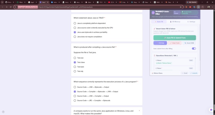Click the 'Questions Detected ( 106 )' heading
Screen dimensions: 215x115
[x=167, y=56]
